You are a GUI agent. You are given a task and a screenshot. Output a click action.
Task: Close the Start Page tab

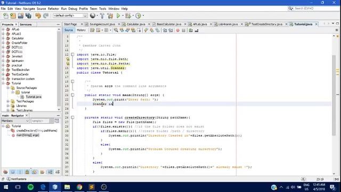pyautogui.click(x=82, y=24)
